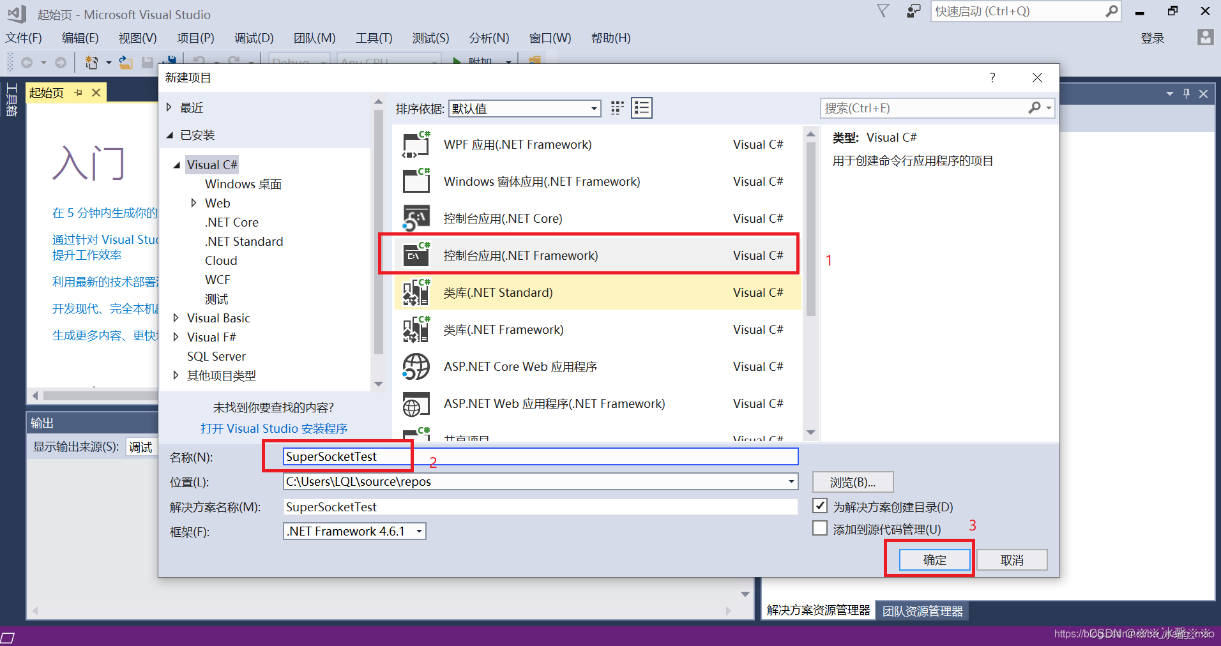Viewport: 1221px width, 646px height.
Task: Open the 打开 Visual Studio 安装程序 link
Action: (274, 428)
